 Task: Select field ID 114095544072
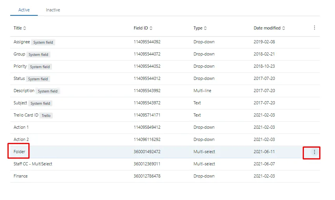coord(147,54)
